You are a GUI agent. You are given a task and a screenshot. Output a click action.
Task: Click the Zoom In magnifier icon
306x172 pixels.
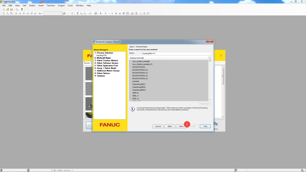pyautogui.click(x=4, y=14)
